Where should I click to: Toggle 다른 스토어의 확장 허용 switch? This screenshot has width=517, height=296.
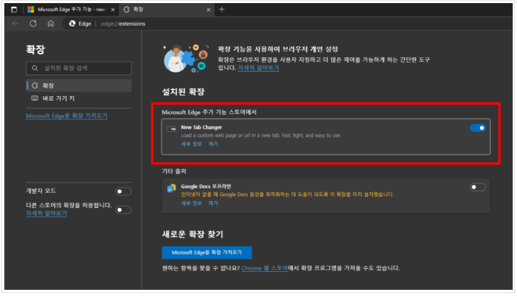123,210
